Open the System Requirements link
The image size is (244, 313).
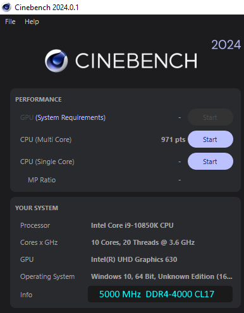point(70,117)
